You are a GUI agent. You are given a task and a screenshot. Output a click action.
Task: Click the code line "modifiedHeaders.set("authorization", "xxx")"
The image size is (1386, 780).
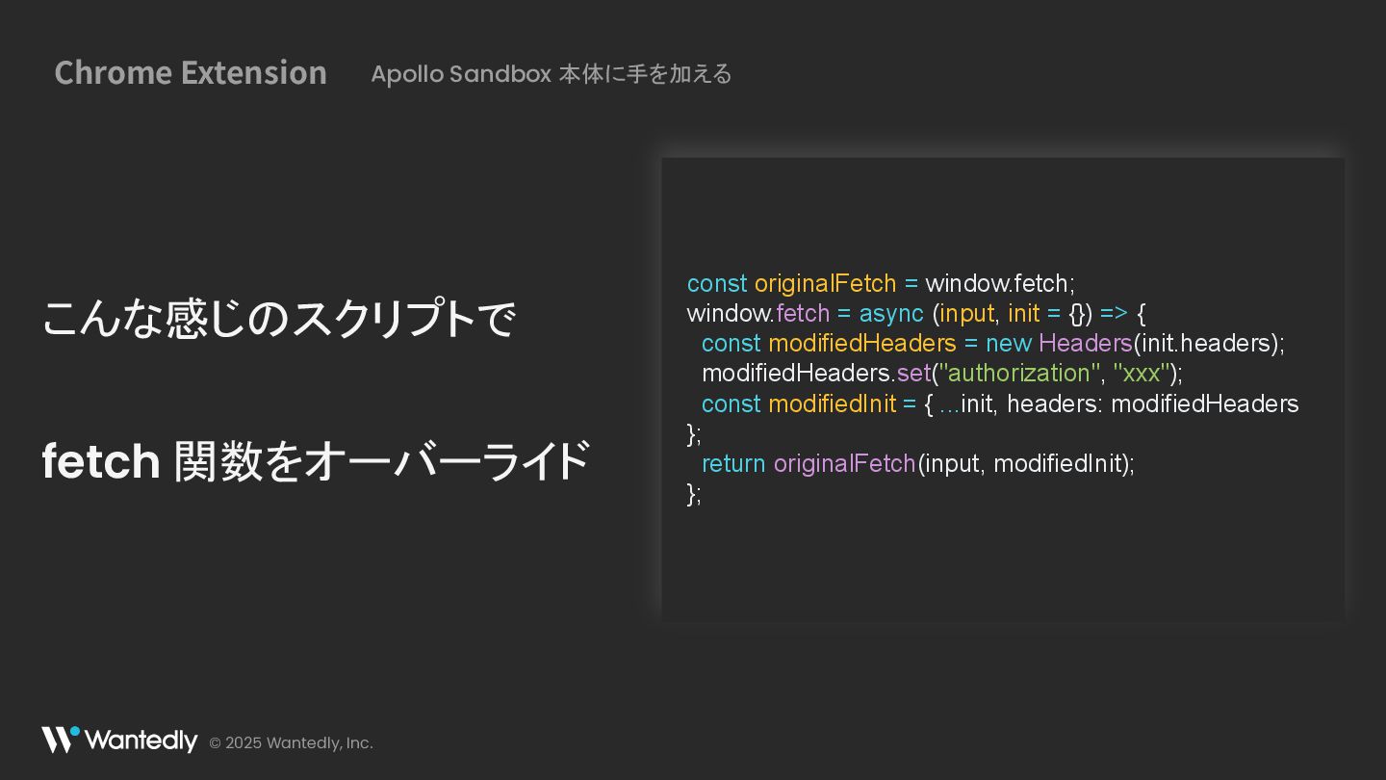click(x=942, y=373)
